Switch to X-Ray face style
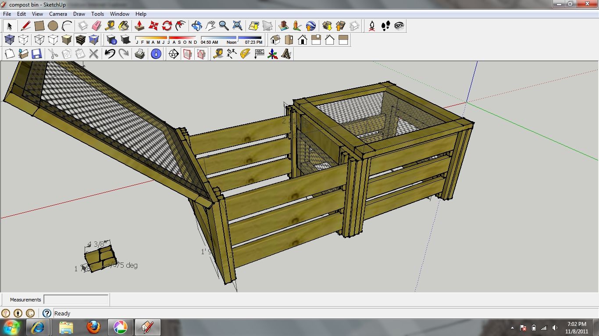This screenshot has width=599, height=336. 9,39
